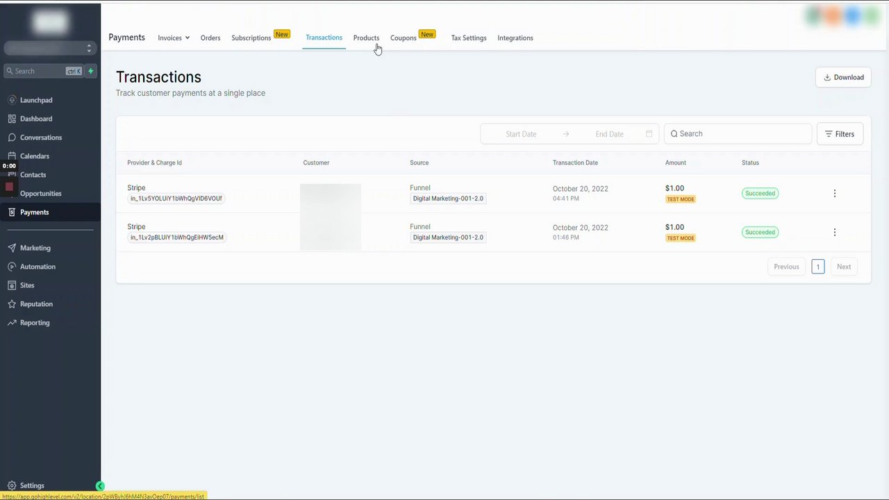Switch to the Subscriptions tab

[x=251, y=38]
